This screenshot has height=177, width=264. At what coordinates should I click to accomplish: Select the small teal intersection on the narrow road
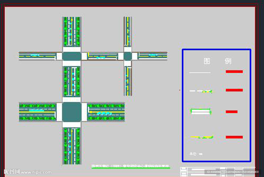(128, 56)
